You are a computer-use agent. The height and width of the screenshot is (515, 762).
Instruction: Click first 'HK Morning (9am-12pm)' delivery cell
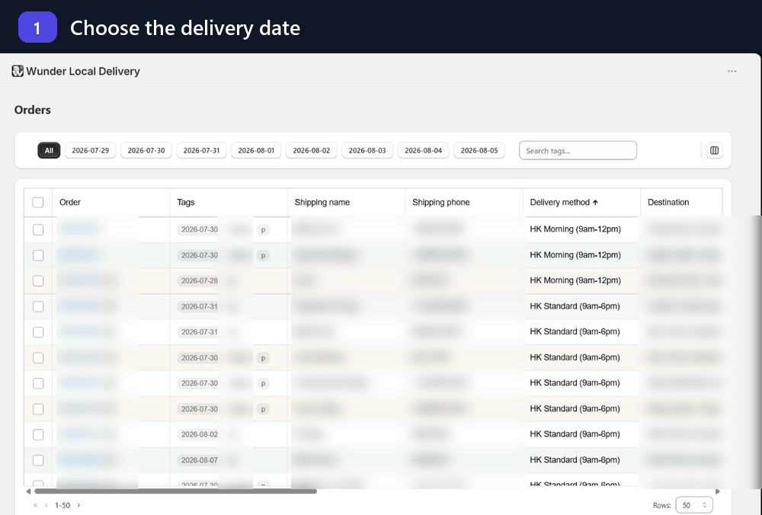(575, 229)
